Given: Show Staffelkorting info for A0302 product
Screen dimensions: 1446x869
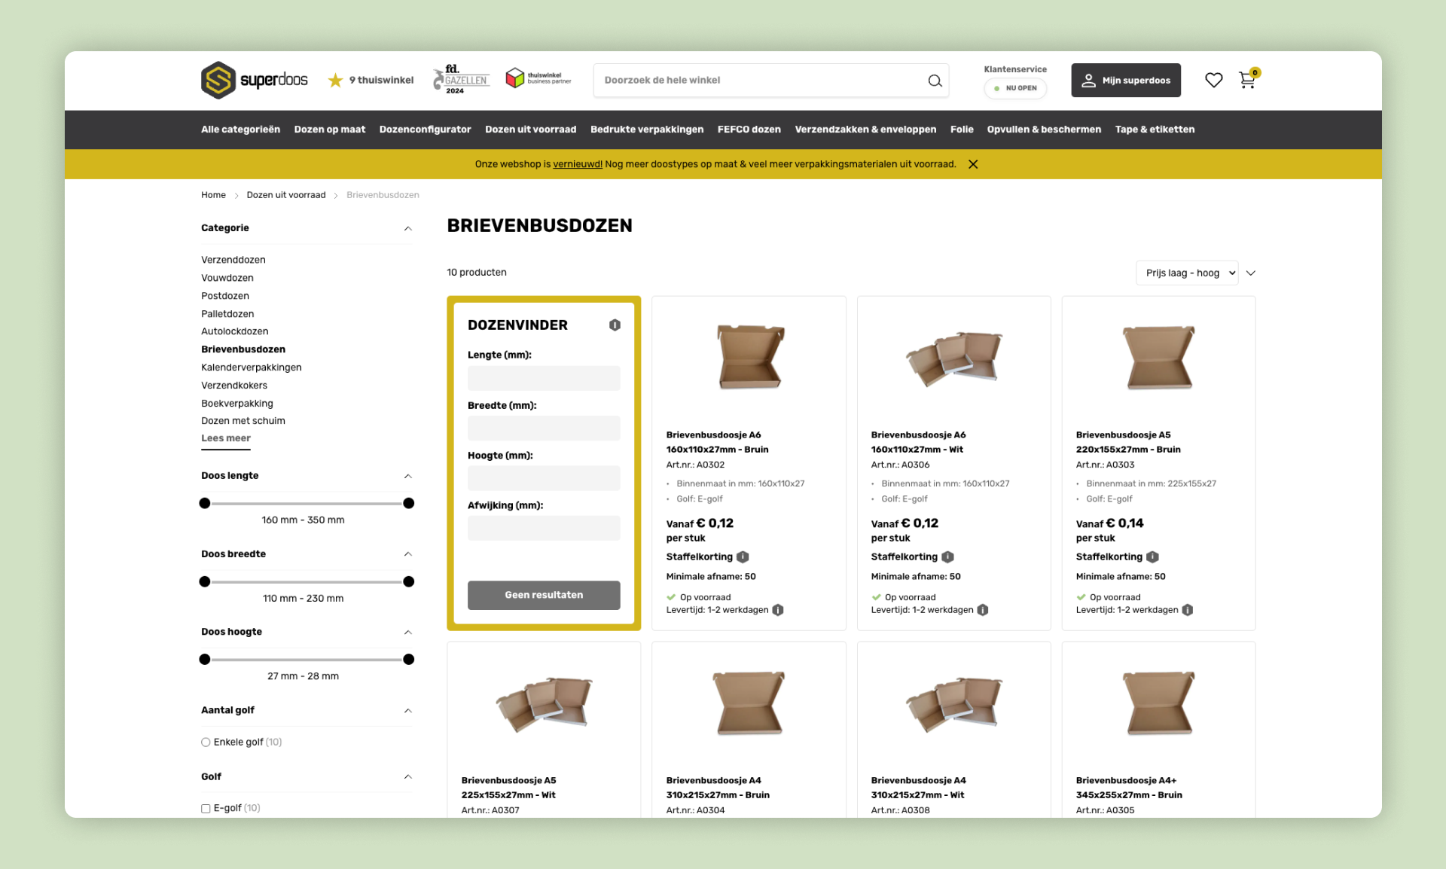Looking at the screenshot, I should tap(743, 557).
